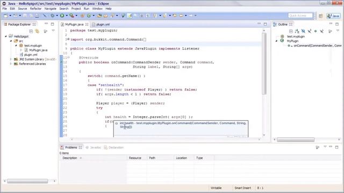This screenshot has height=193, width=344.
Task: Click the editor vertical scrollbar thumb
Action: tap(264, 63)
